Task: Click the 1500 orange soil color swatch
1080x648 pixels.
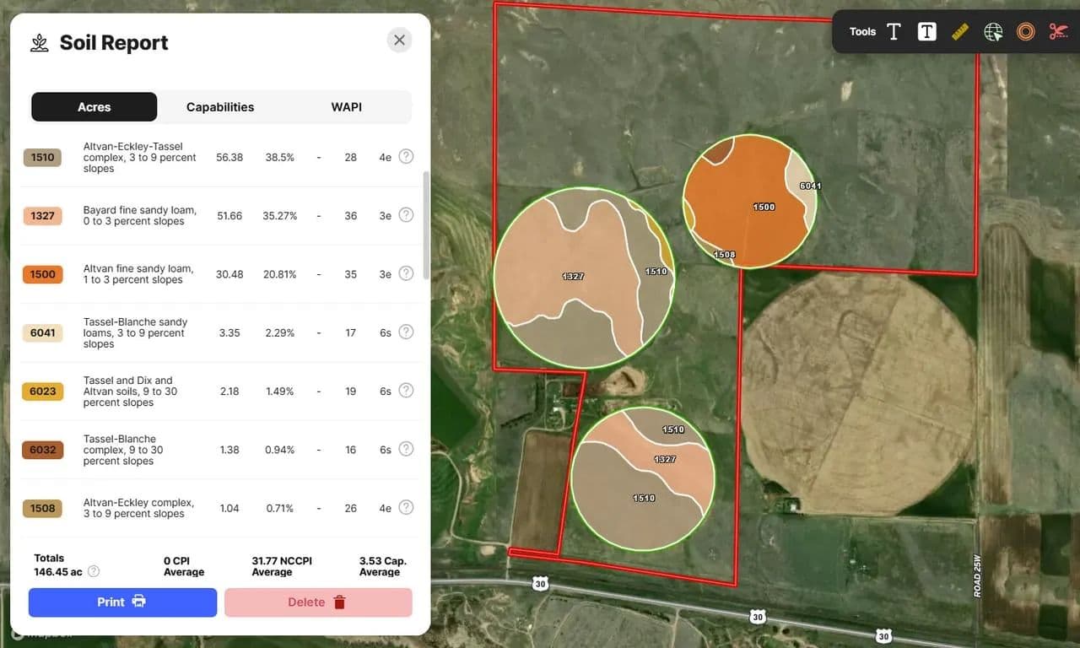Action: tap(42, 274)
